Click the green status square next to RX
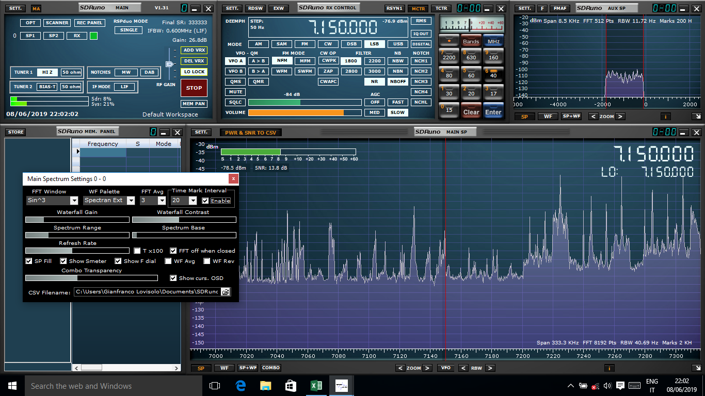The width and height of the screenshot is (705, 396). (93, 36)
